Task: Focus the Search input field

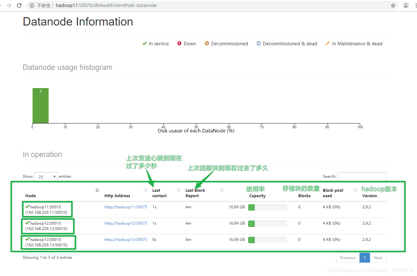Action: tap(362, 176)
